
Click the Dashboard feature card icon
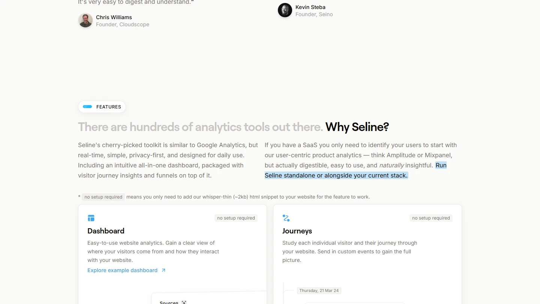tap(91, 218)
